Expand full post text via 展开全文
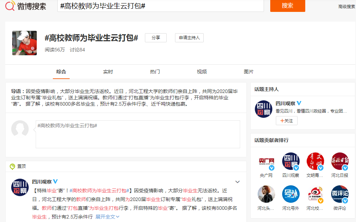This screenshot has height=222, width=356. click(x=107, y=217)
